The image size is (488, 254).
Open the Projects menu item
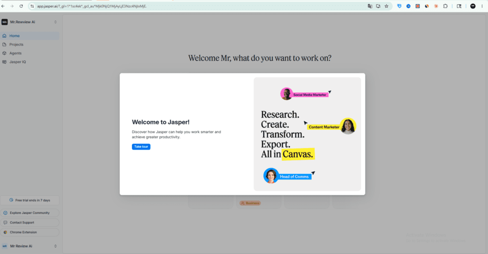[30, 44]
